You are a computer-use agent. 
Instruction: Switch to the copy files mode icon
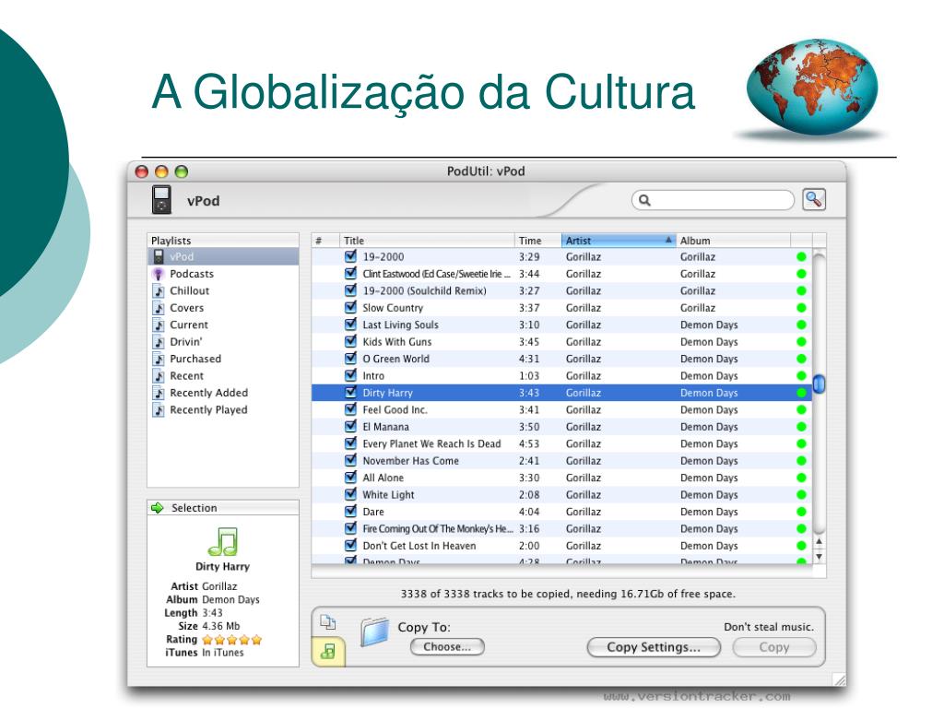[327, 622]
